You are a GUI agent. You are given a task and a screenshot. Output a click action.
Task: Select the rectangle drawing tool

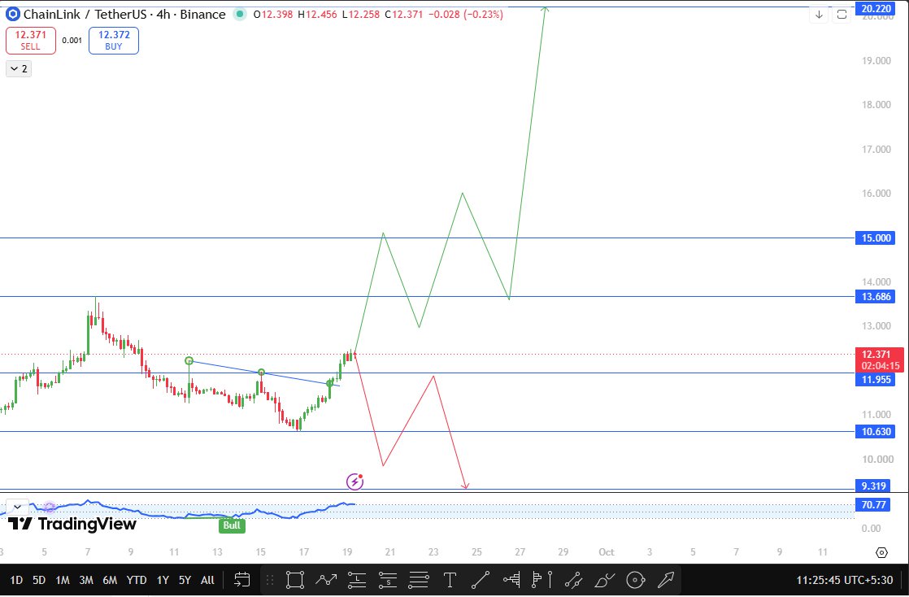tap(294, 580)
